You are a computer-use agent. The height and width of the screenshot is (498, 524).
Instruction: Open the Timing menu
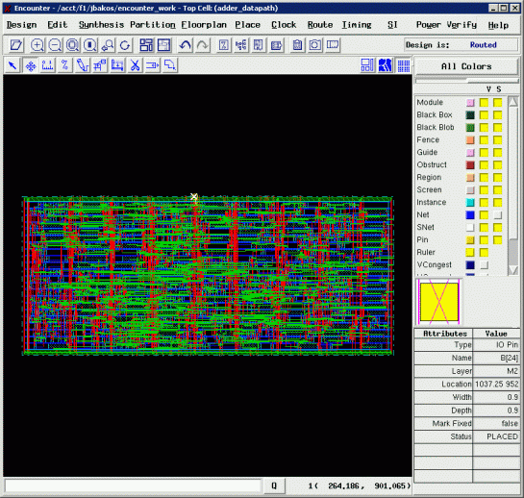click(x=357, y=25)
